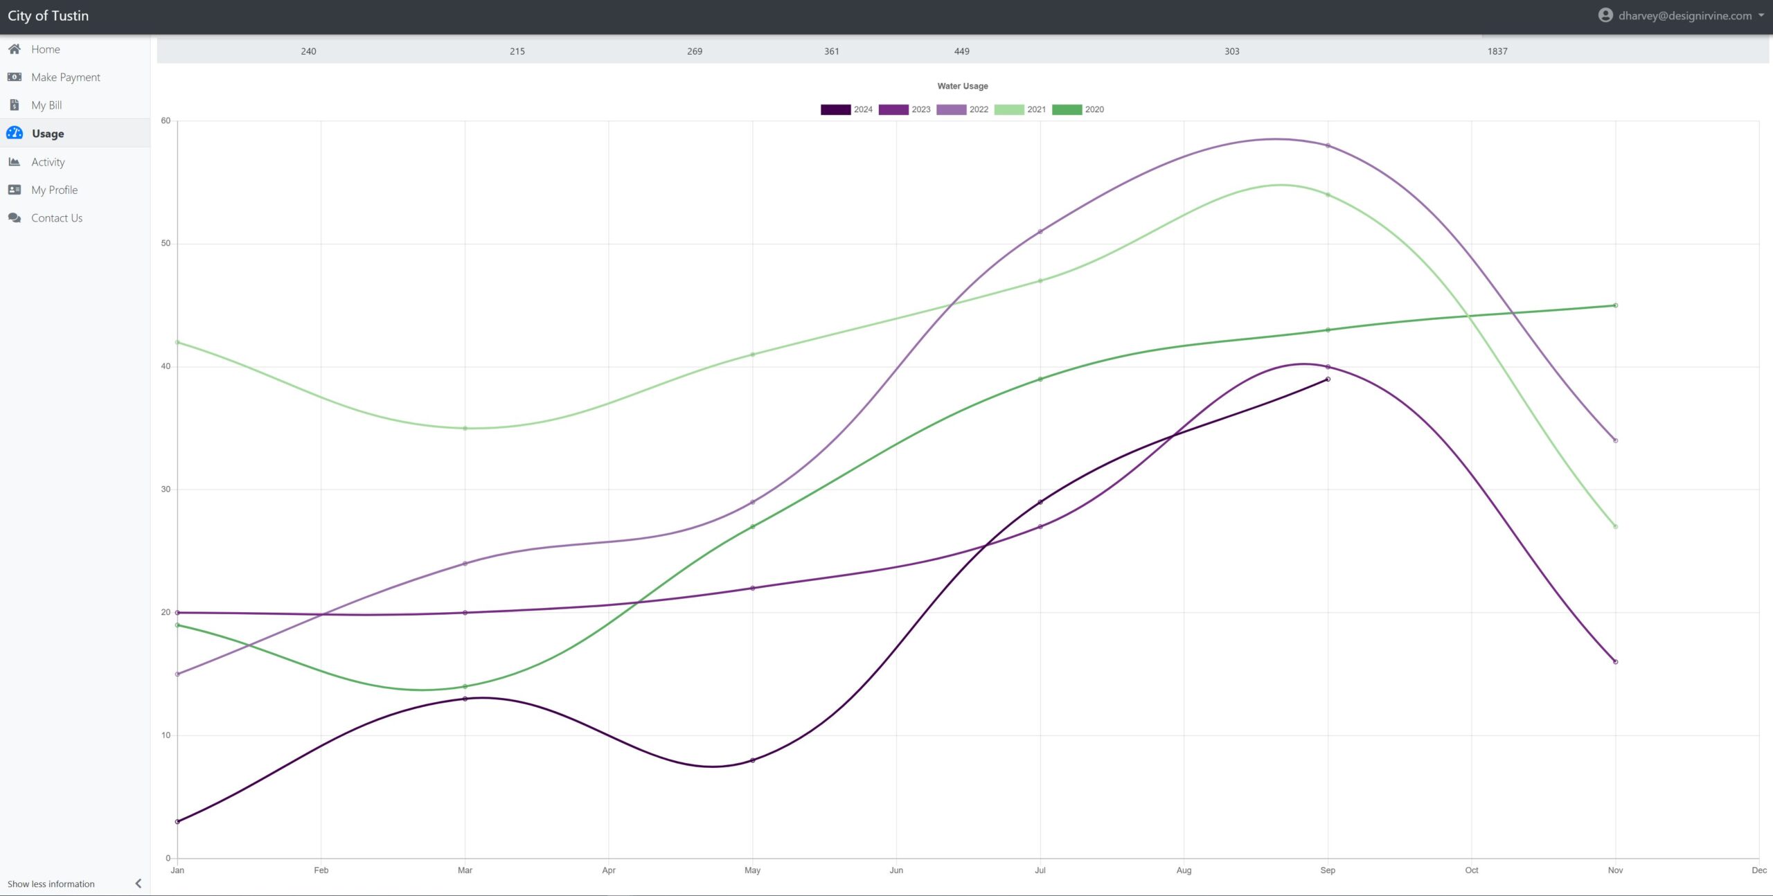The height and width of the screenshot is (896, 1773).
Task: Click the Home house icon
Action: pyautogui.click(x=14, y=49)
